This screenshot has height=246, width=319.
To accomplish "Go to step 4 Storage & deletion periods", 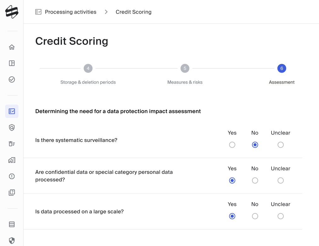I will [x=88, y=68].
